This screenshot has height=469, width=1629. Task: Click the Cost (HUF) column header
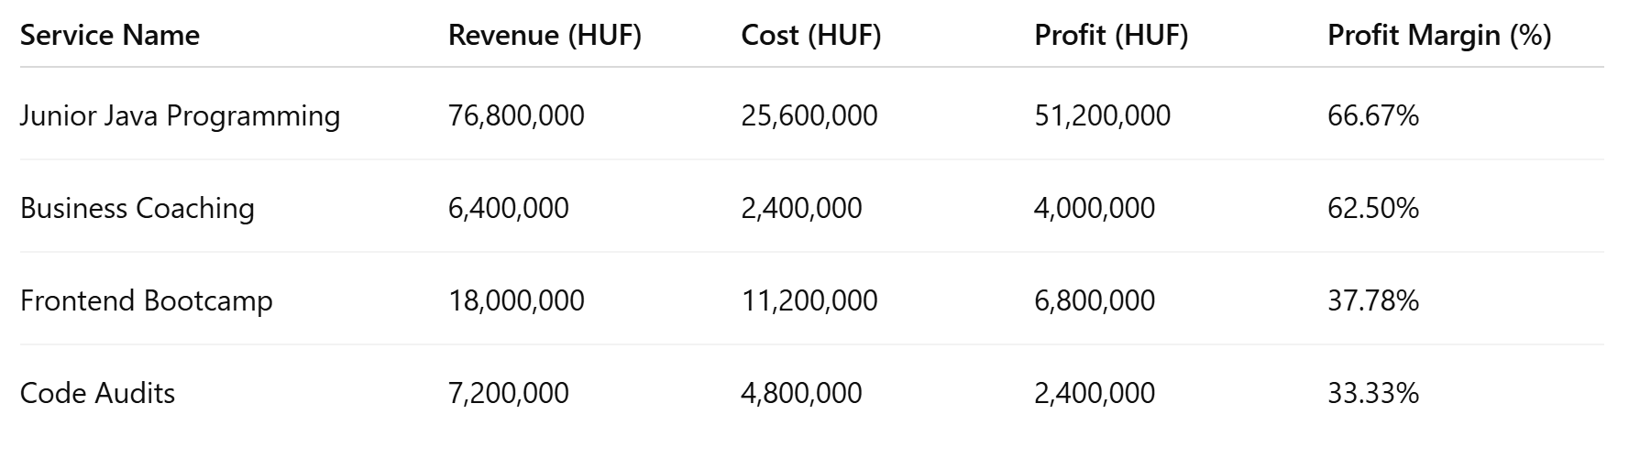810,35
